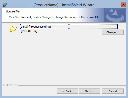Click the [ProductName] - InstallShield Wizard title bar
This screenshot has width=128, height=98.
[x=64, y=5]
